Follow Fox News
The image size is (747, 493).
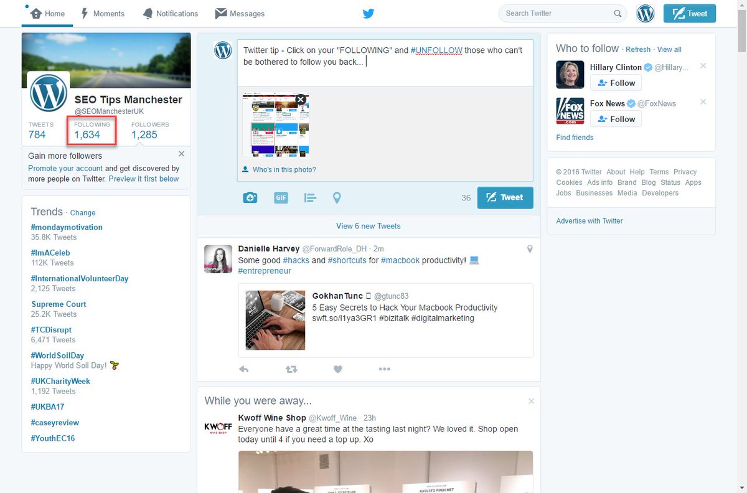616,119
